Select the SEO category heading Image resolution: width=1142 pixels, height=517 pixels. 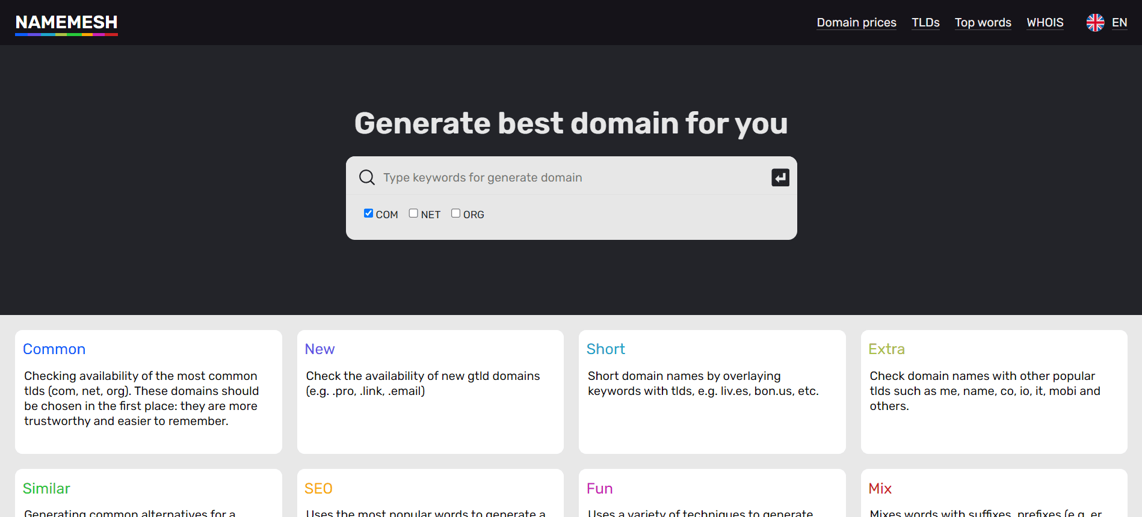pyautogui.click(x=318, y=489)
